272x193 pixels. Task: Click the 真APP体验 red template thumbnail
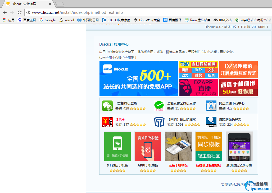point(148,146)
